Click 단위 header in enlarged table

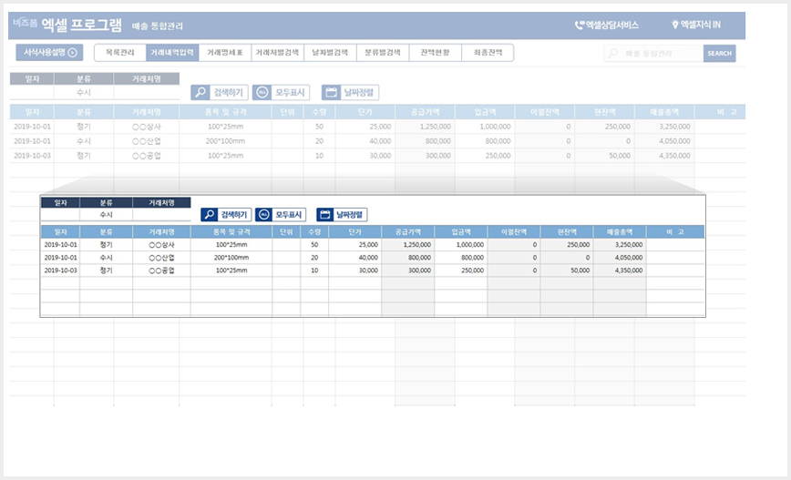[x=286, y=232]
